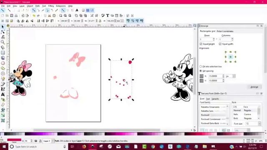Increase the Y spacing spinner value
This screenshot has width=267, height=150.
point(223,80)
